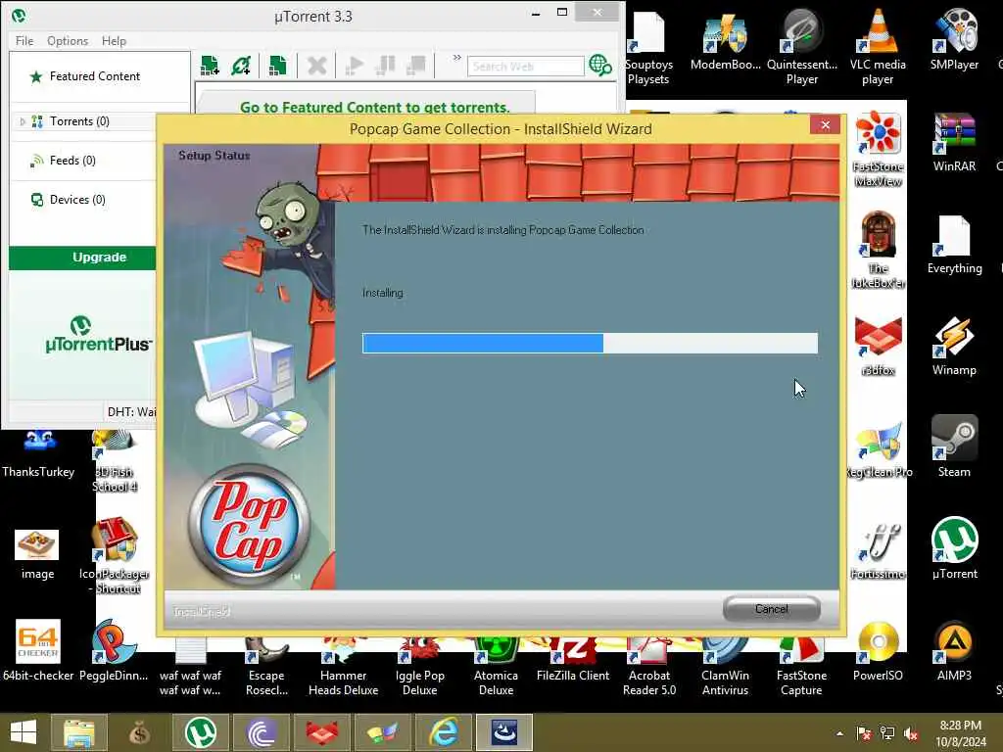
Task: Click the FastStone Capture desktop icon
Action: 801,665
